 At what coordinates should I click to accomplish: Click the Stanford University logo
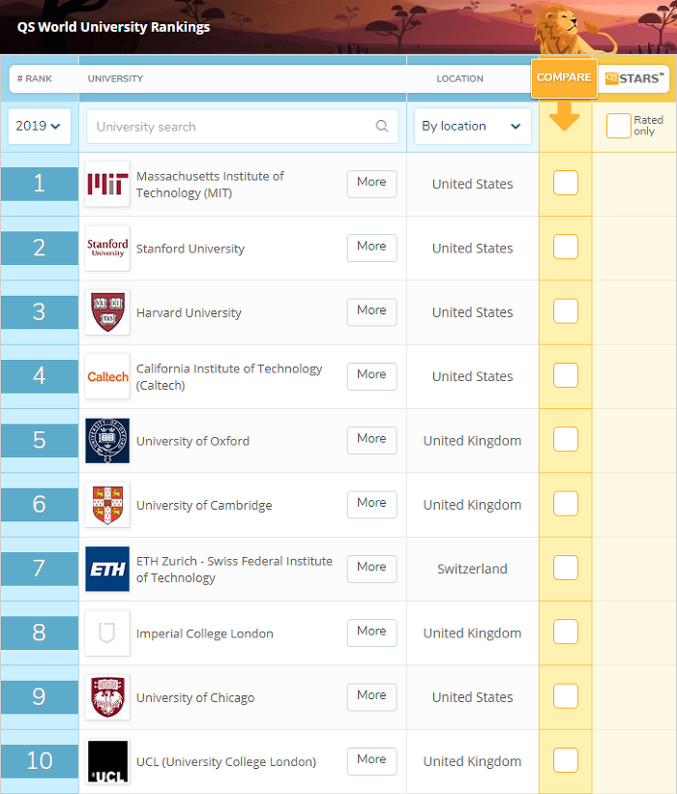107,249
